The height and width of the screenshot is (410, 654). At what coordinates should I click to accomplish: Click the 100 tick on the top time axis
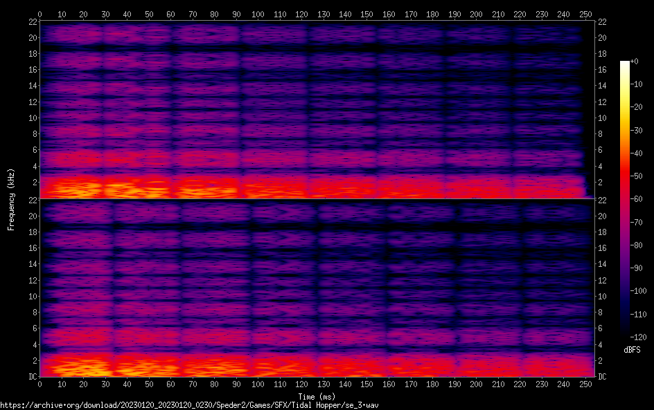point(258,15)
